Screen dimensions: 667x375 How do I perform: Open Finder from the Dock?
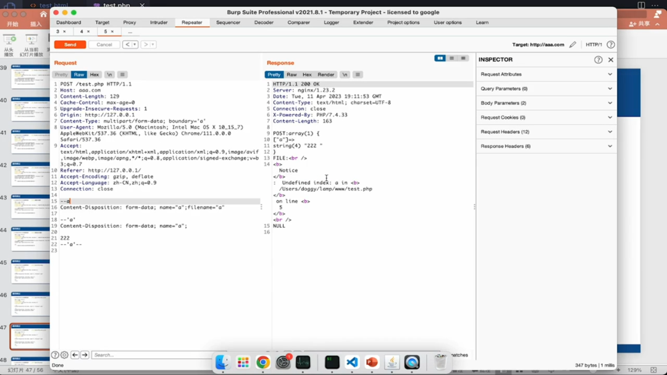(222, 362)
